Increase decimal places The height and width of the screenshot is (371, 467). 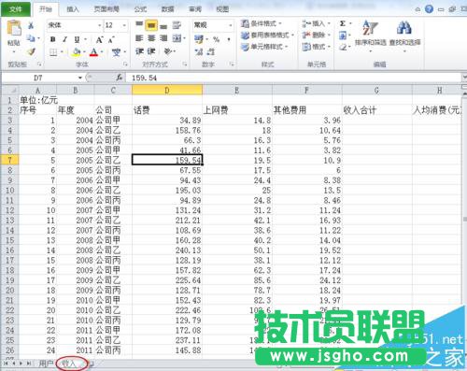coord(199,51)
